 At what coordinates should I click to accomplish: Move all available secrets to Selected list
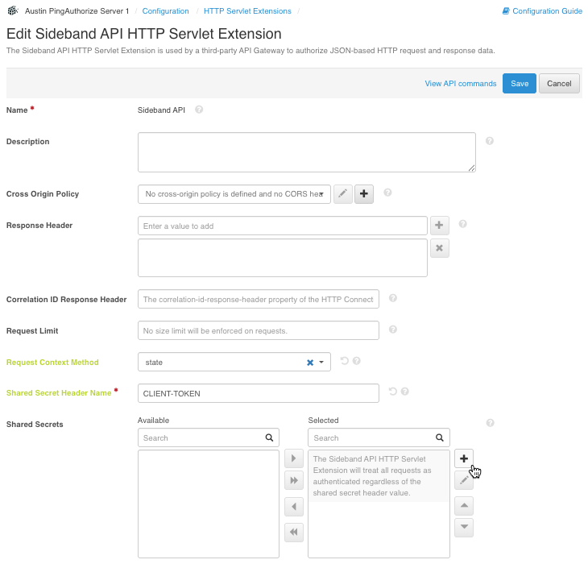click(x=294, y=481)
